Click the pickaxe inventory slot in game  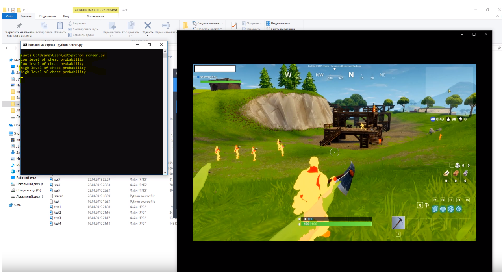click(398, 223)
